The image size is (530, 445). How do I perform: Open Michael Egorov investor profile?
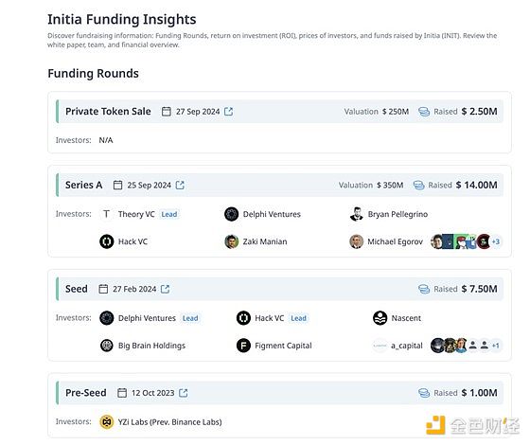(396, 241)
